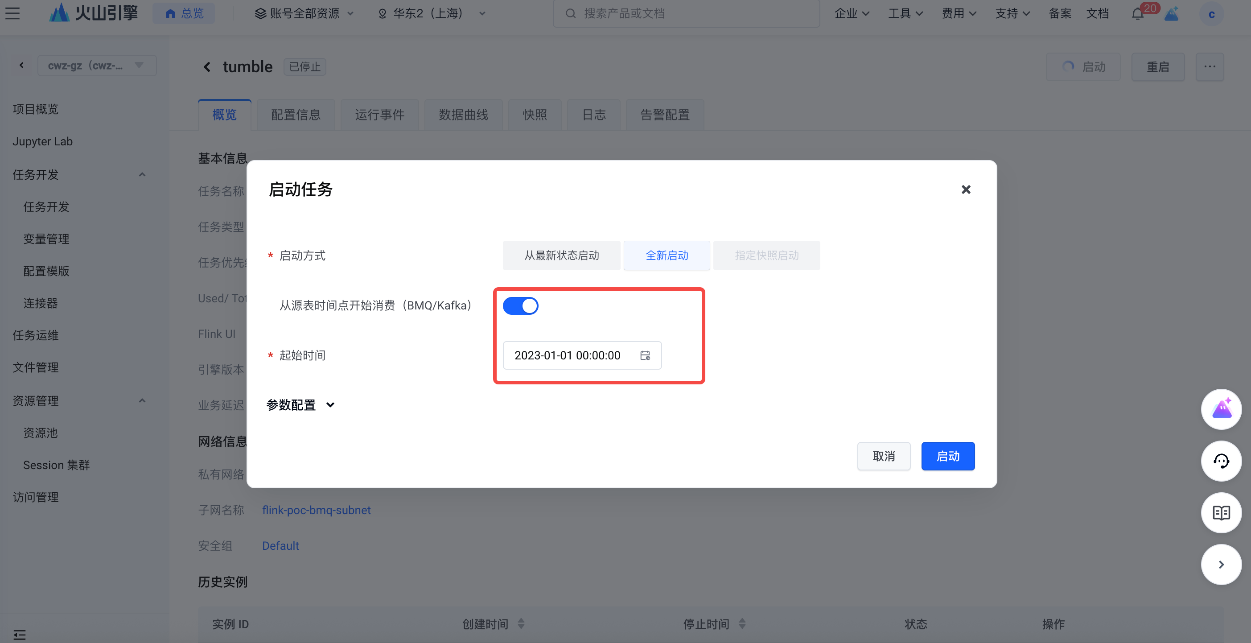Screen dimensions: 1251x643
Task: Collapse the sidebar using bottom-left icon
Action: point(20,634)
